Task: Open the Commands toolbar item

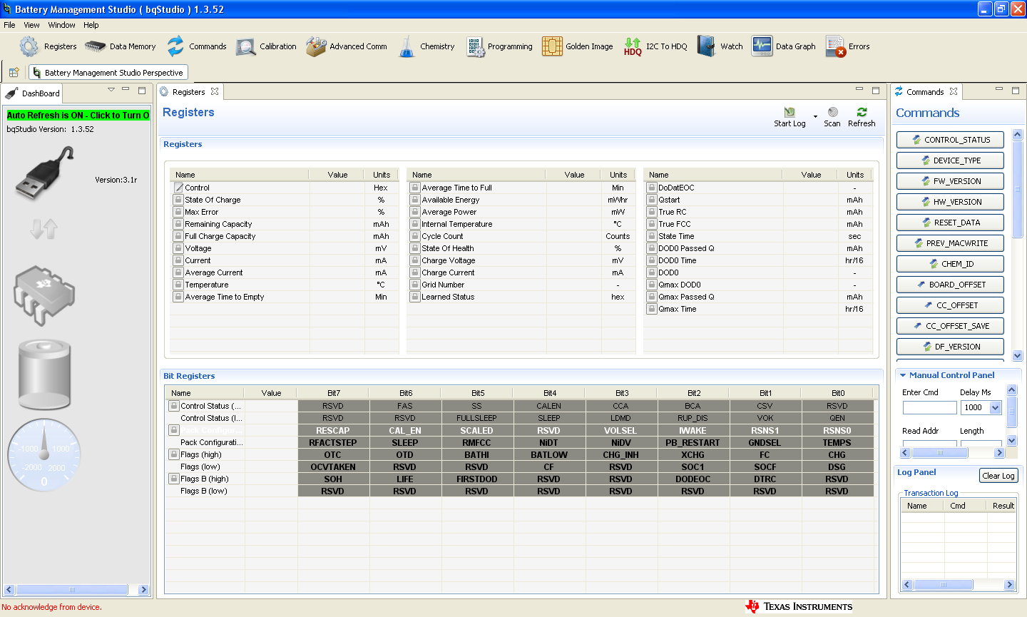Action: [196, 46]
